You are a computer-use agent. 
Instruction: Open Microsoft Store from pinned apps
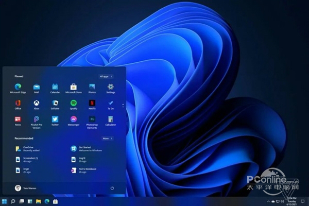click(74, 88)
